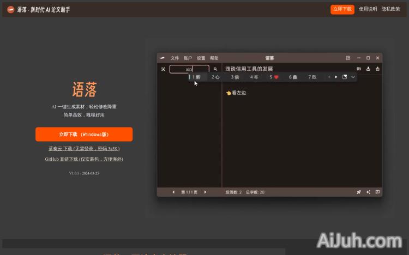This screenshot has width=409, height=255.
Task: Select IME candidate 4 辛
Action: click(x=254, y=77)
